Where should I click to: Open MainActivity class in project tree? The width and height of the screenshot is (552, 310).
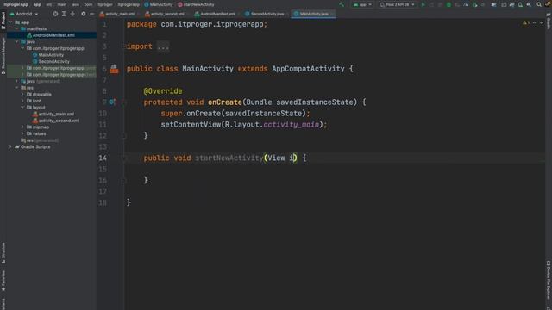click(51, 55)
